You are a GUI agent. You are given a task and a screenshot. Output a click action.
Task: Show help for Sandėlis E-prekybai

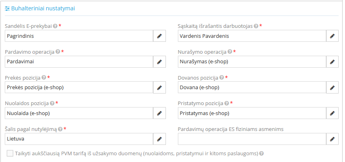pos(55,26)
